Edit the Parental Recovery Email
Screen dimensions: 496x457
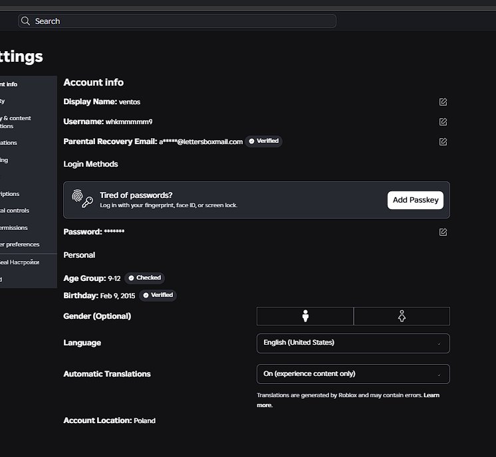click(x=443, y=141)
